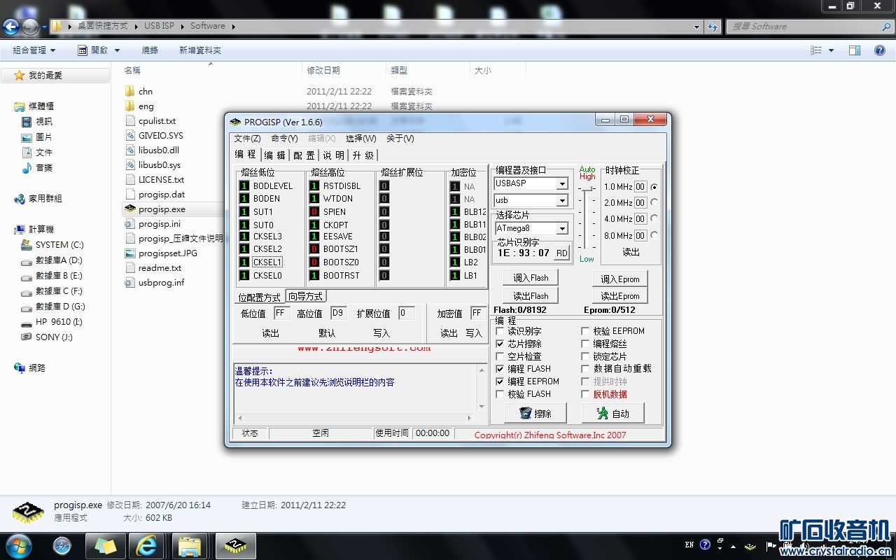Toggle the SUT1 fuse bit indicator
Screen dimensions: 896x560
244,212
